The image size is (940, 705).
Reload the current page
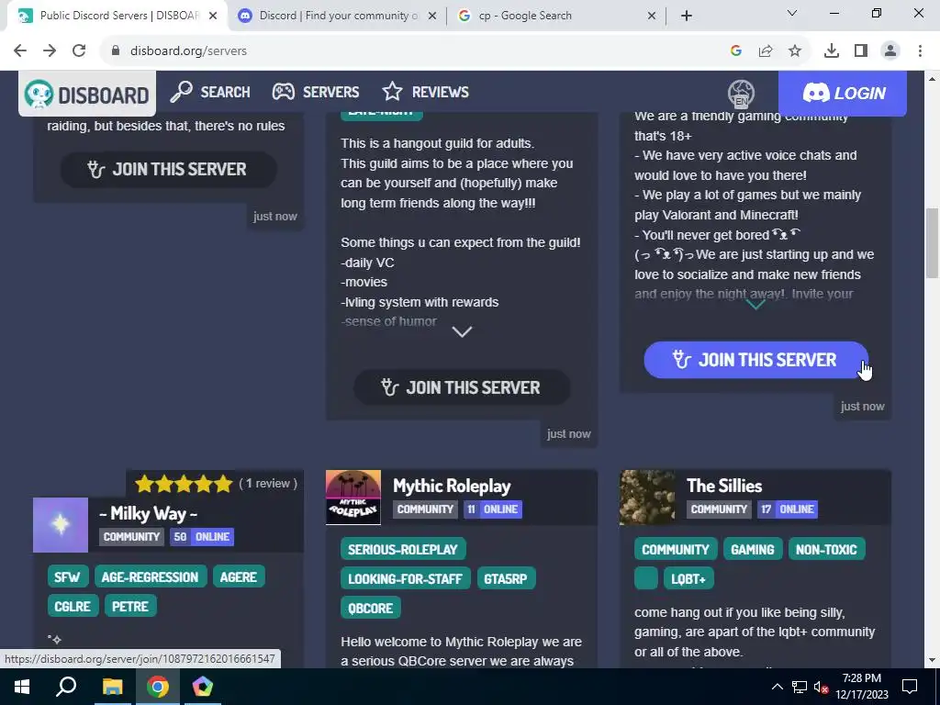click(x=79, y=51)
